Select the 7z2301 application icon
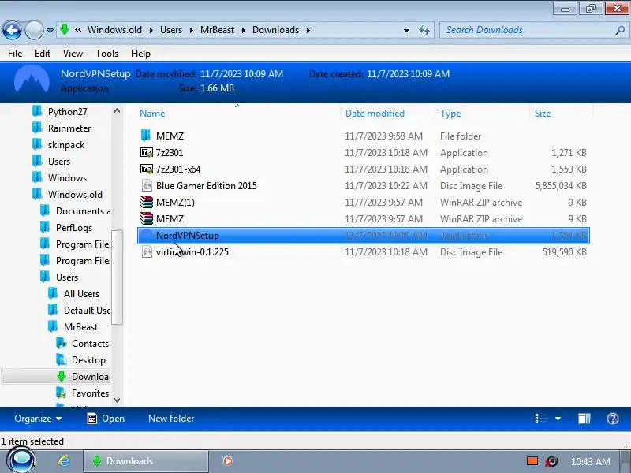The height and width of the screenshot is (473, 631). [x=147, y=152]
